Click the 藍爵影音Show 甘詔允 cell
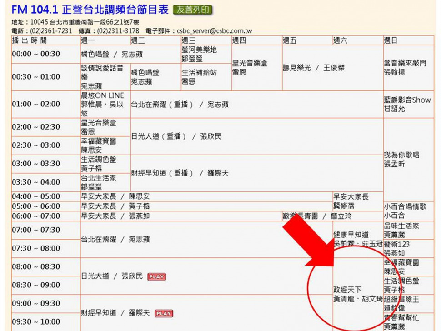 click(409, 104)
